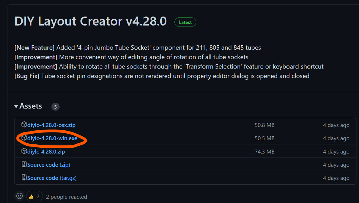
Task: Click zip file icon beside Source code (zip)
Action: click(24, 164)
